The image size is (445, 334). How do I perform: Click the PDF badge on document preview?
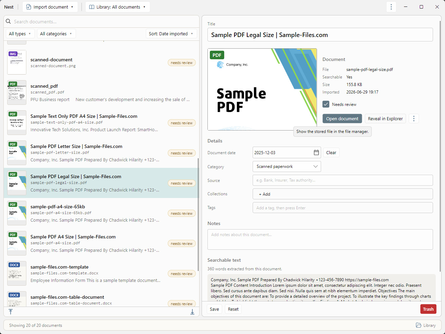217,55
